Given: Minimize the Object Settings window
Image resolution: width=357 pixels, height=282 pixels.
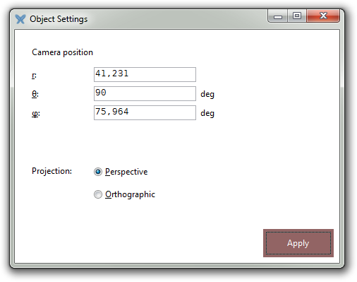Looking at the screenshot, I should click(278, 16).
